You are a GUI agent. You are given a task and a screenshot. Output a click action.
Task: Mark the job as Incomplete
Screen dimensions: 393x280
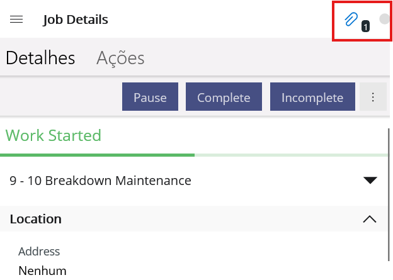tap(312, 97)
